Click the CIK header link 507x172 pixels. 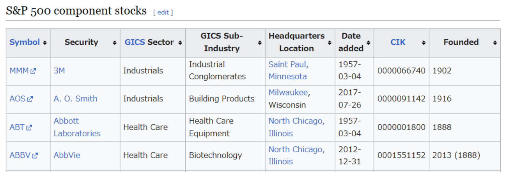click(398, 42)
